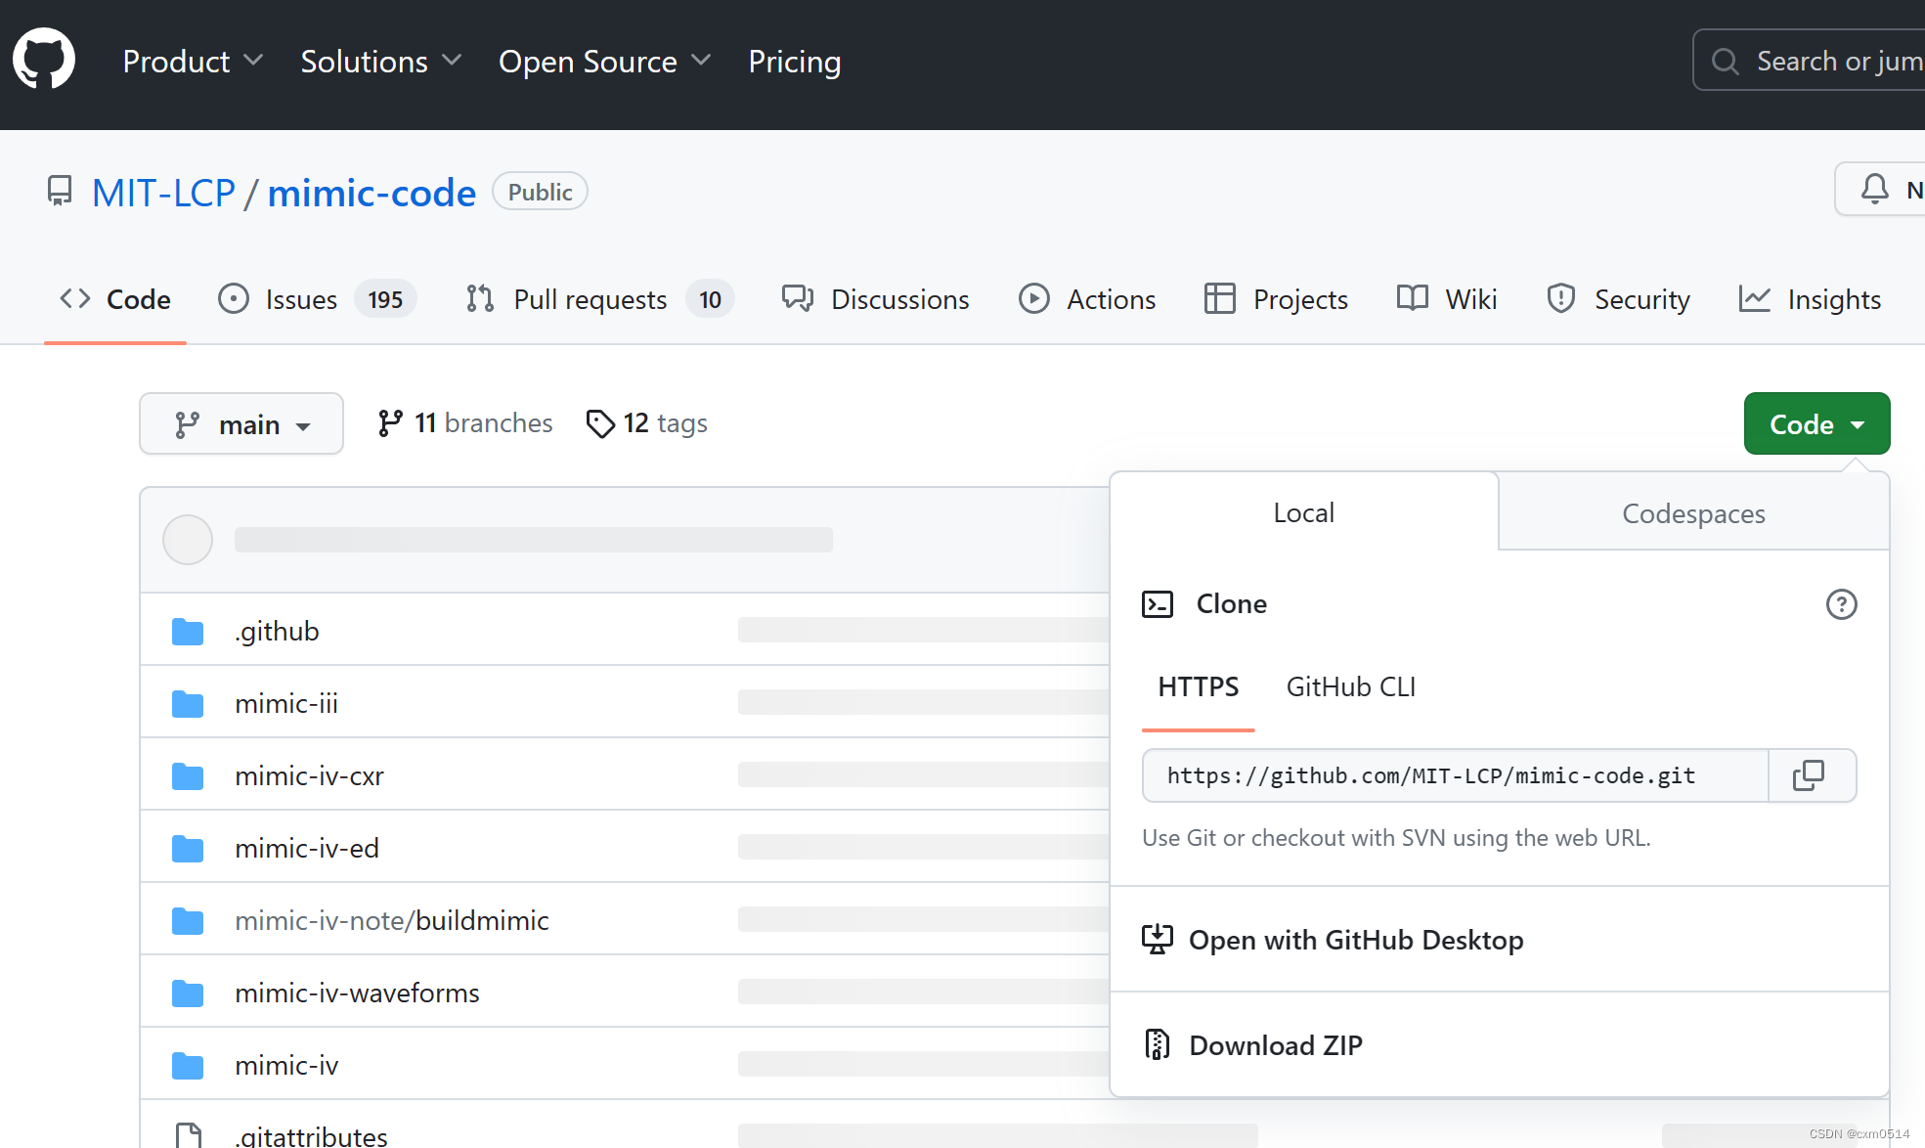This screenshot has height=1148, width=1925.
Task: Click the .gitattributes file icon
Action: point(188,1135)
